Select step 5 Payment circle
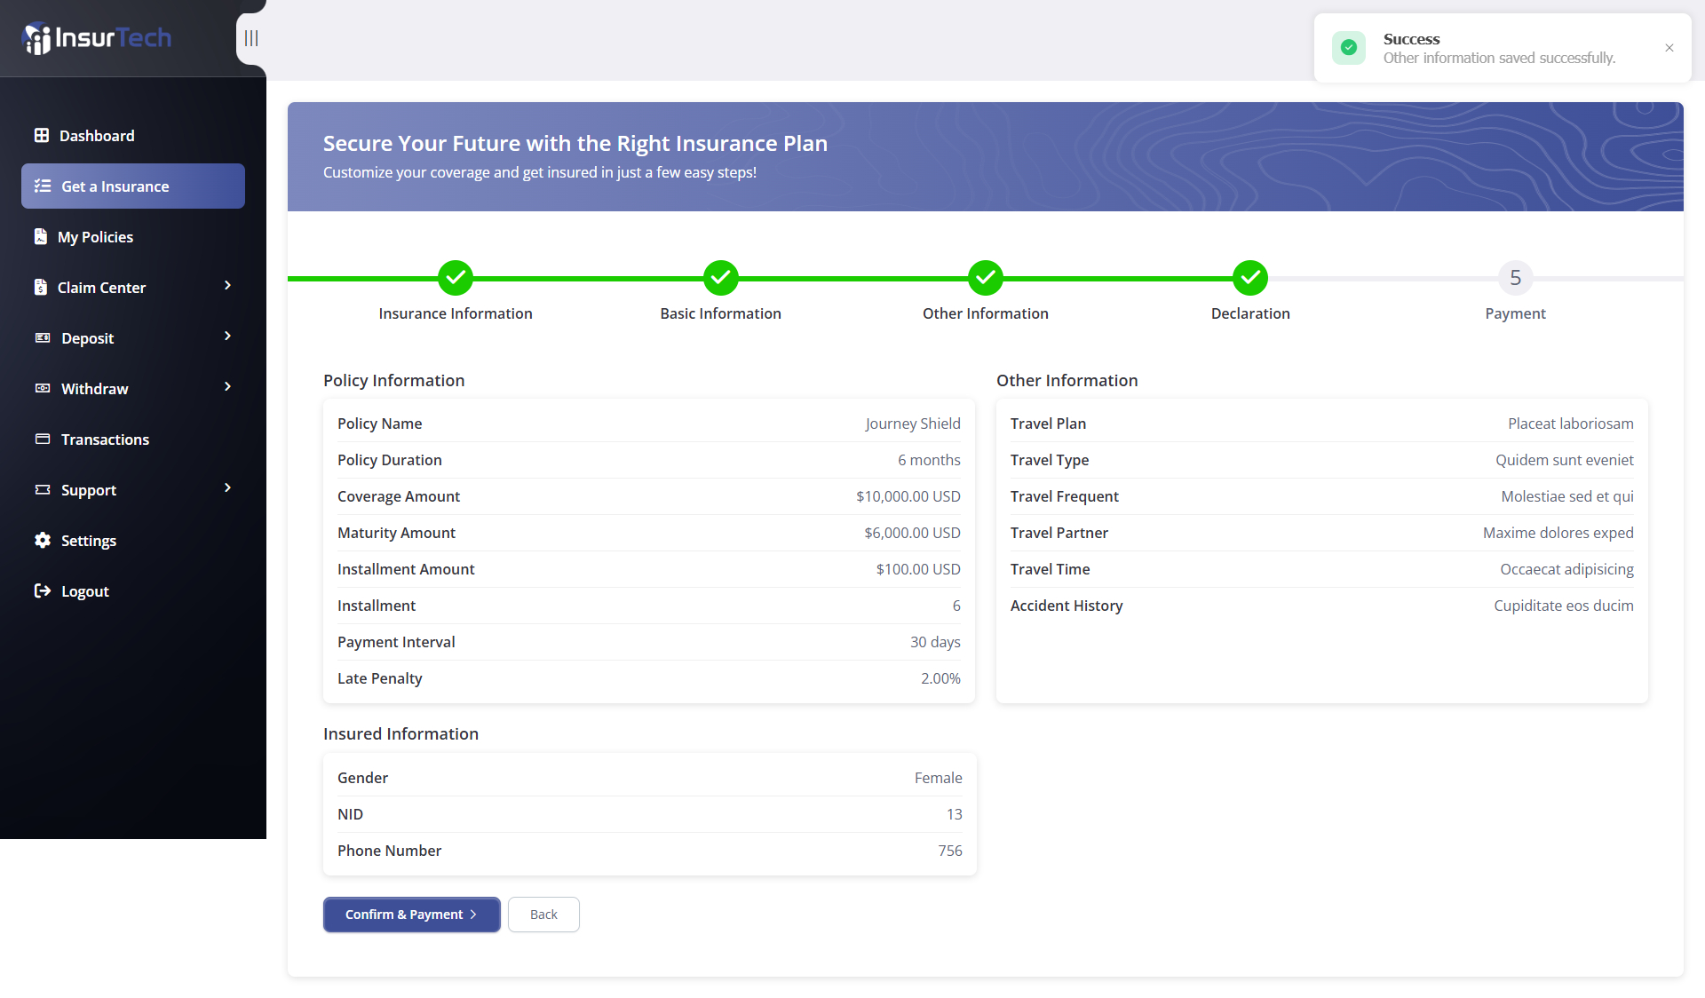Viewport: 1705px width, 998px height. tap(1515, 278)
